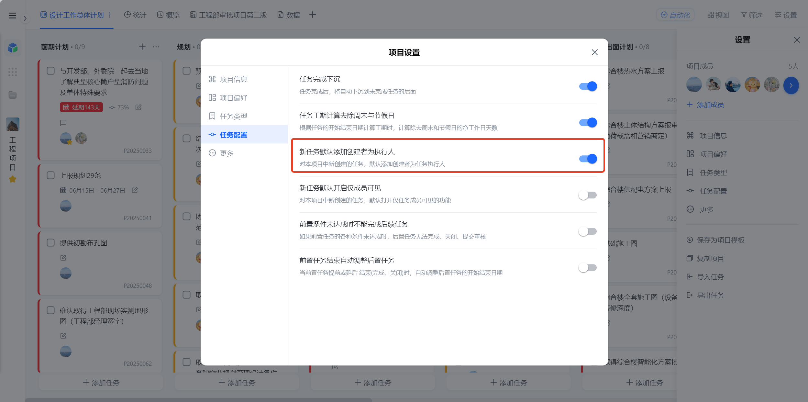Open the folder icon in left sidebar

click(13, 95)
